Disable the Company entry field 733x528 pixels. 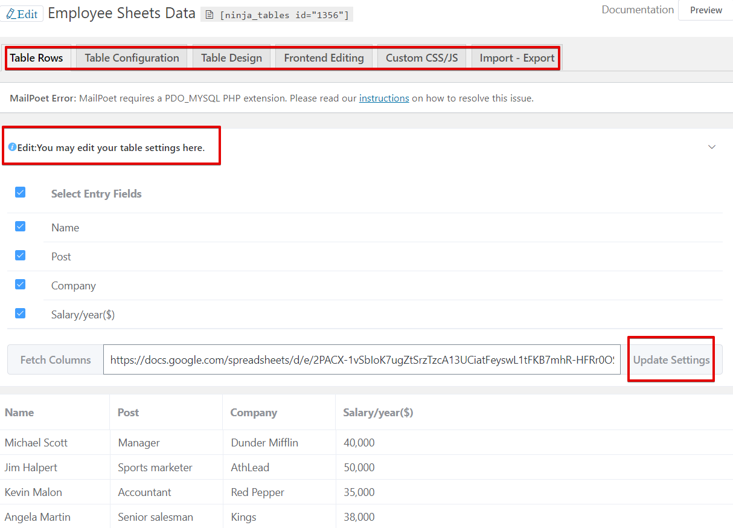20,284
